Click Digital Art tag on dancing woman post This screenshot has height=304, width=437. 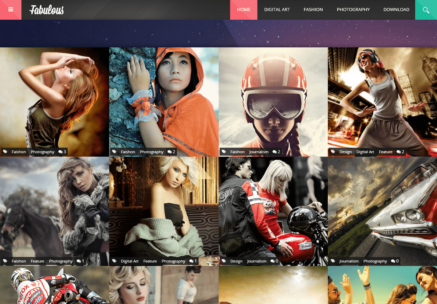tap(365, 152)
